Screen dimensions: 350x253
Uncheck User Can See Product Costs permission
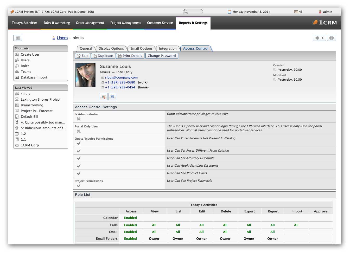79,173
